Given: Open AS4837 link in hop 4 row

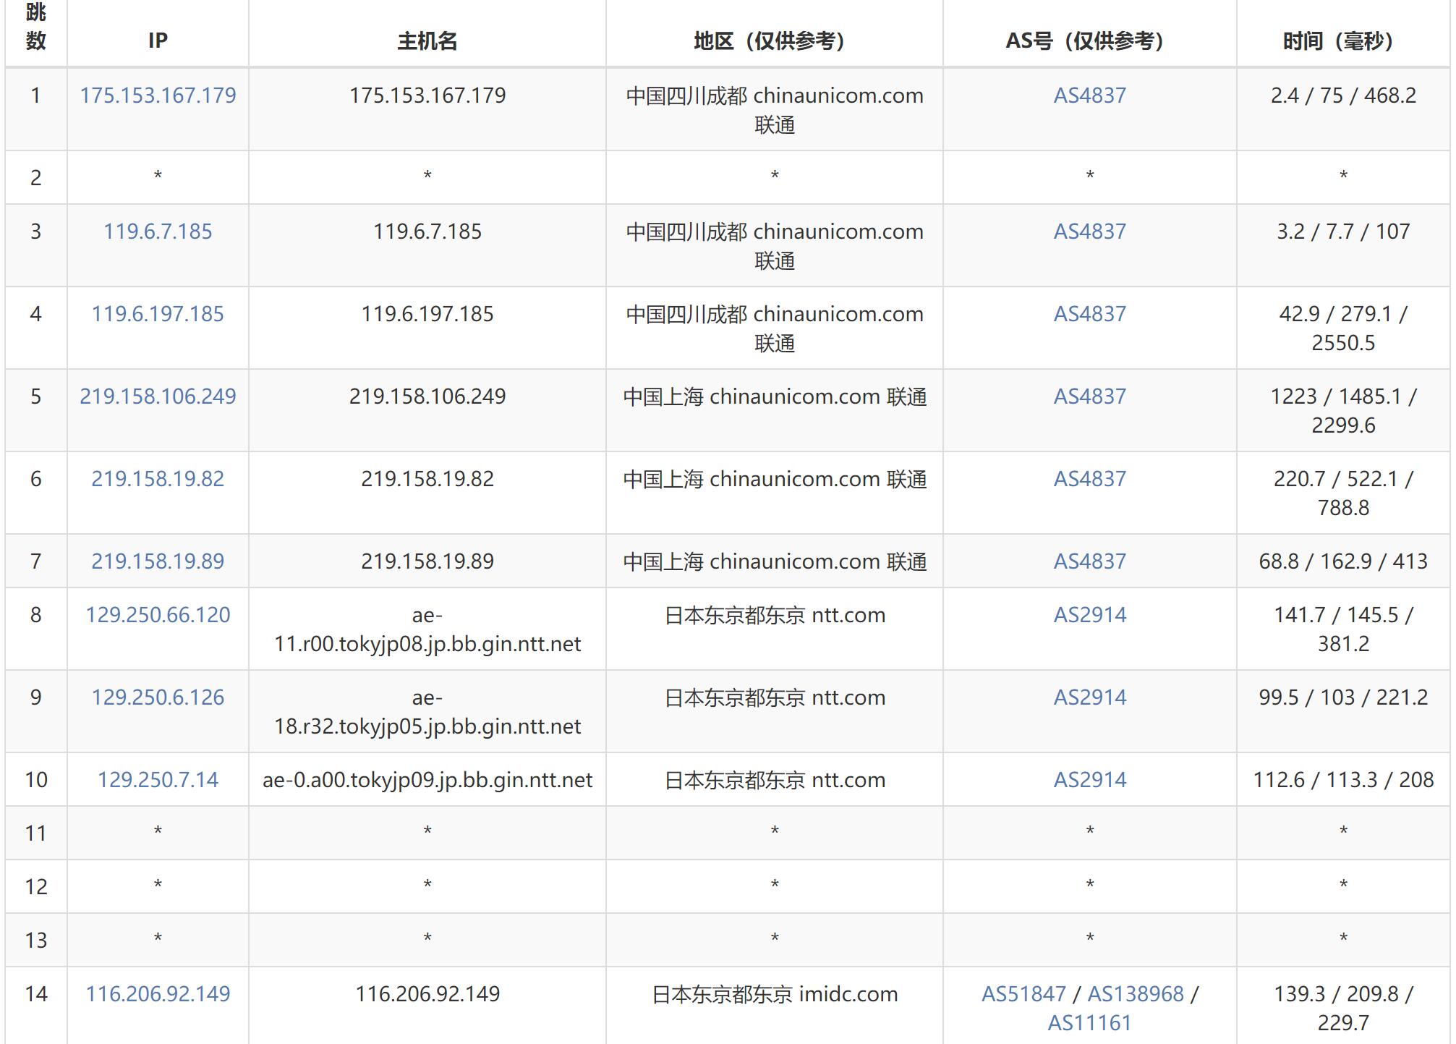Looking at the screenshot, I should (1089, 314).
